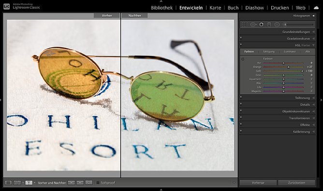Switch to the Sättigung tab
Viewport: 323px width, 191px height.
[x=269, y=52]
